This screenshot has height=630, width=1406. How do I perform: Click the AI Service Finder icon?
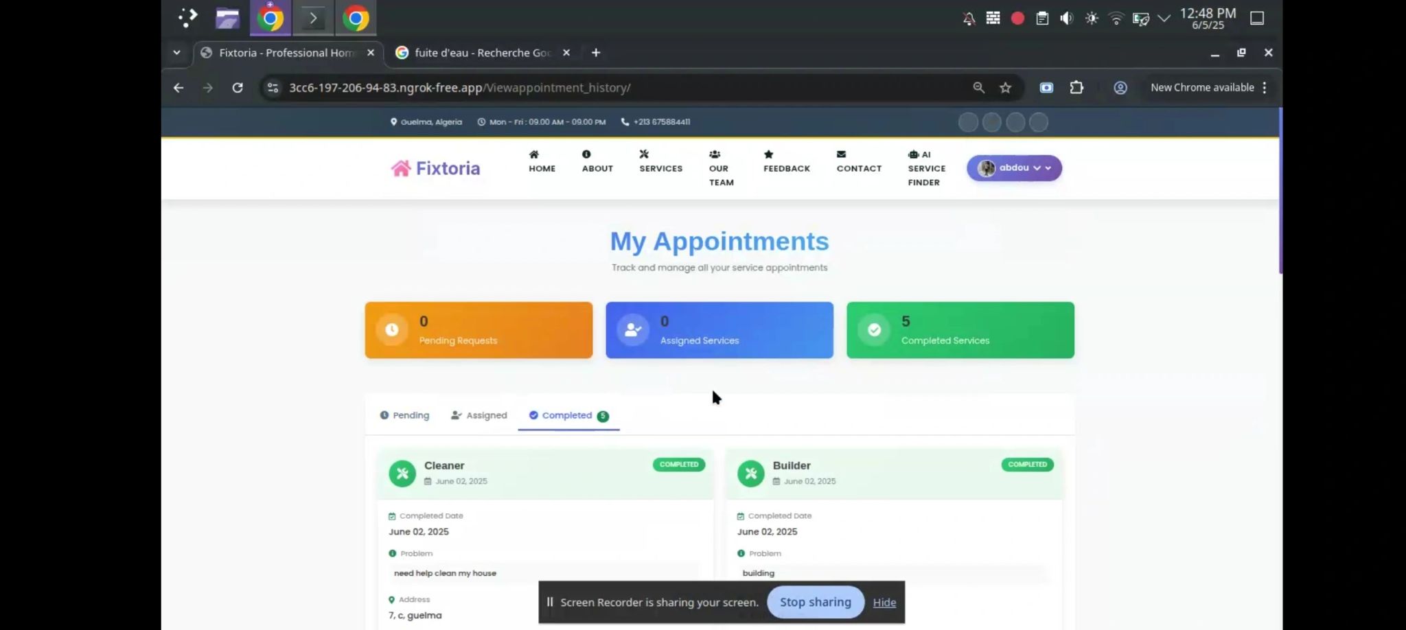pyautogui.click(x=913, y=154)
